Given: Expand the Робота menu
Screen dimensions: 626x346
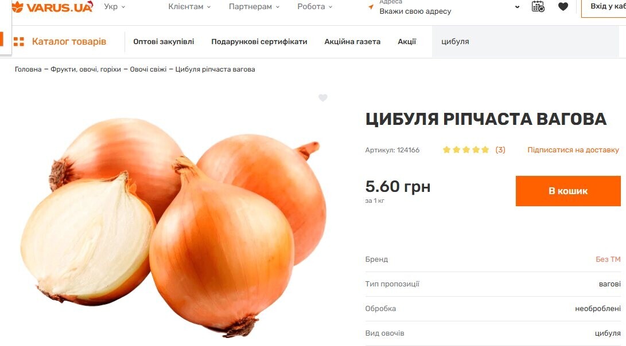Looking at the screenshot, I should tap(315, 7).
